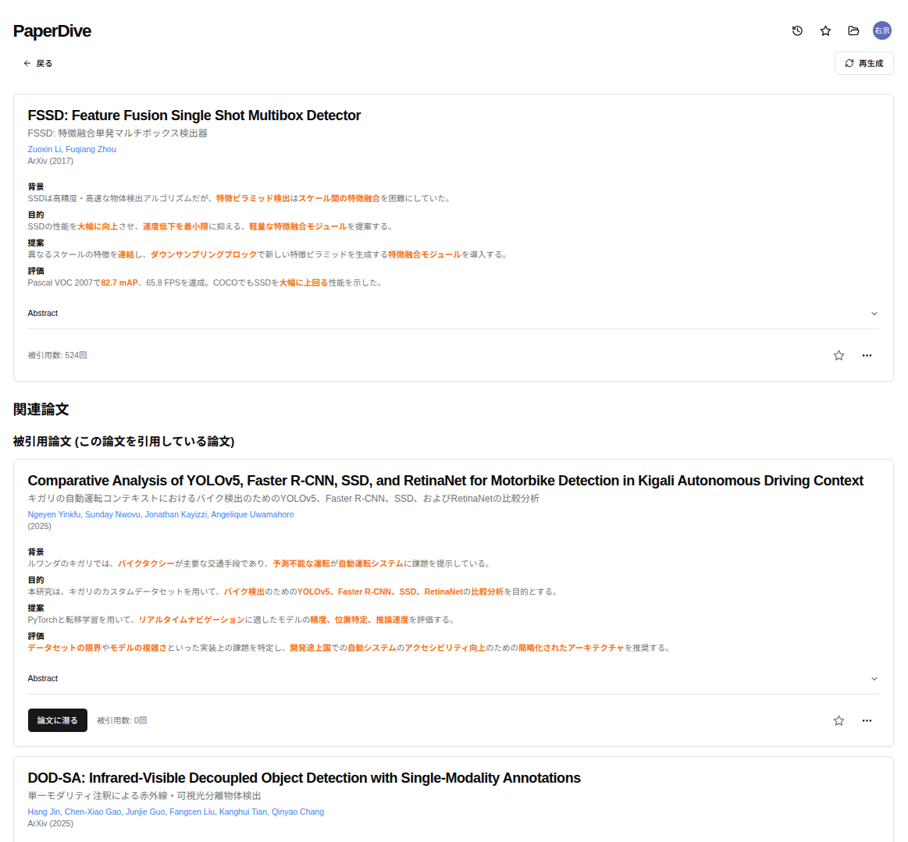Click the Japanese title FSSD: 特徴融合単発マルチボックス検出器
Image resolution: width=908 pixels, height=842 pixels.
(118, 133)
